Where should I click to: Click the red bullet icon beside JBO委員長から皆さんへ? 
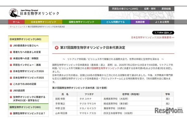point(11,46)
